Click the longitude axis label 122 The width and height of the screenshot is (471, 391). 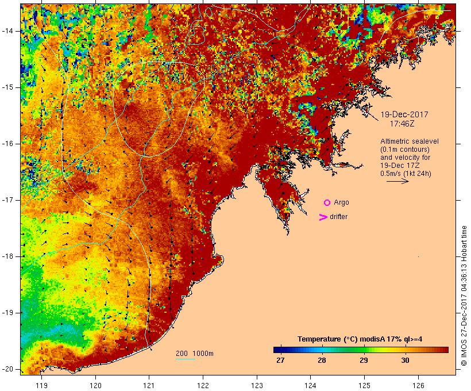203,386
